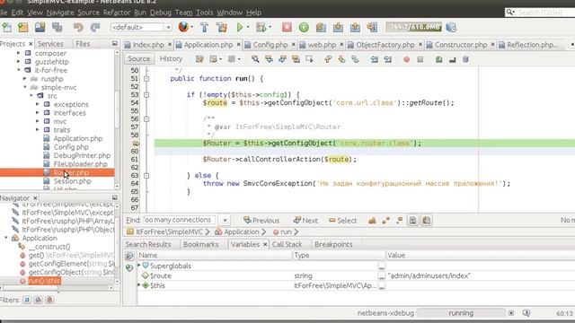Click the Undo arrow icon
The width and height of the screenshot is (575, 323).
click(x=78, y=27)
